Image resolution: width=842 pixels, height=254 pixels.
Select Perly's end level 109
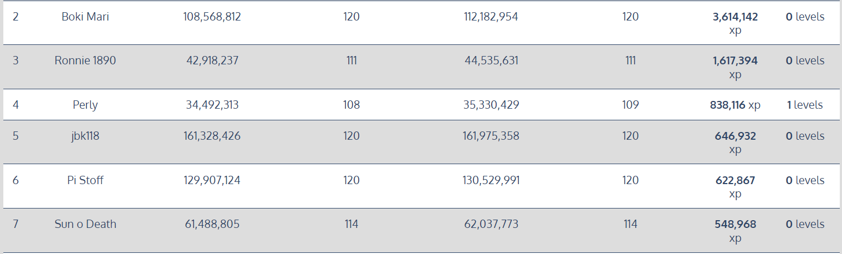[x=630, y=105]
